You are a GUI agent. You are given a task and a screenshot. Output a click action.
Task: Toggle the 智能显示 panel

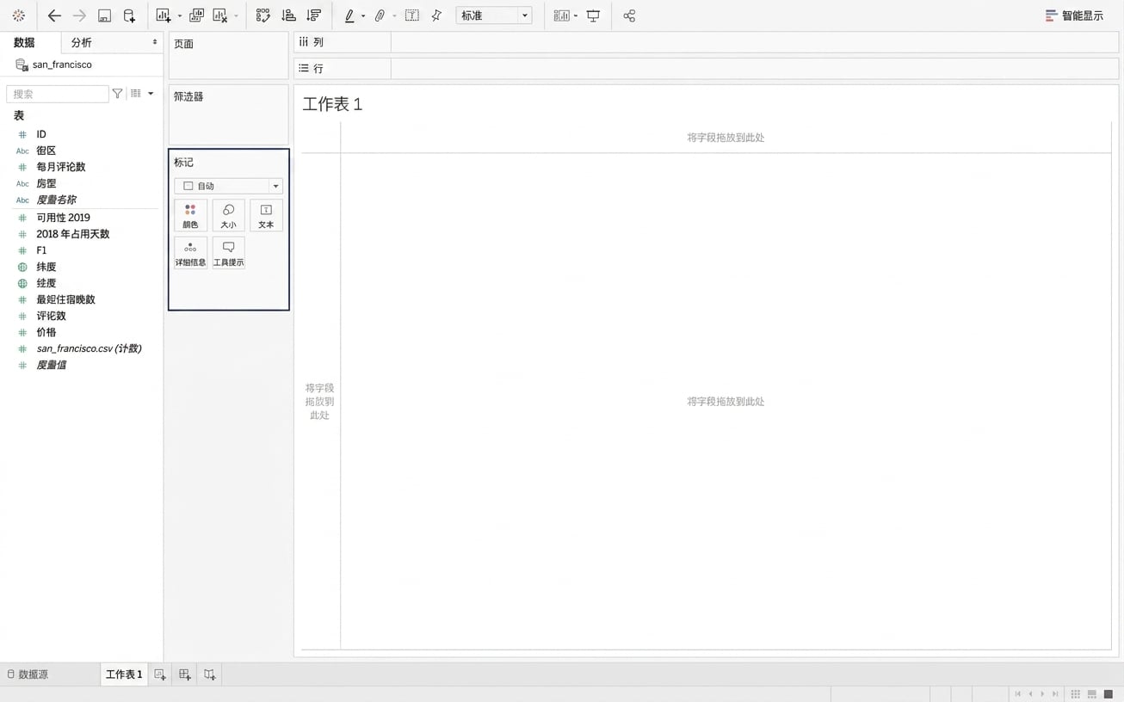pyautogui.click(x=1074, y=15)
